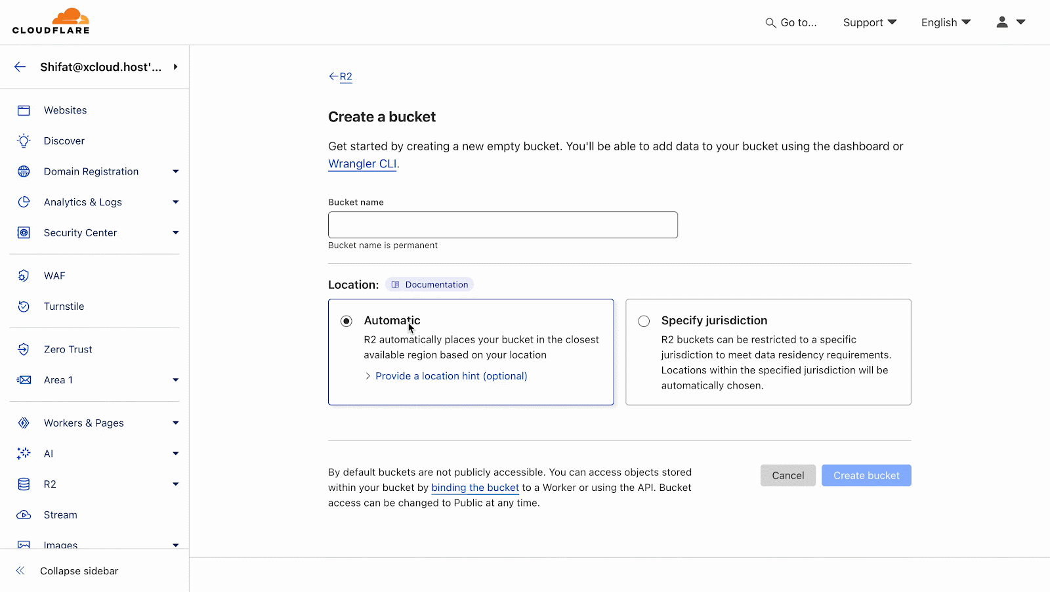This screenshot has width=1050, height=592.
Task: Click the Create bucket button
Action: pyautogui.click(x=866, y=475)
